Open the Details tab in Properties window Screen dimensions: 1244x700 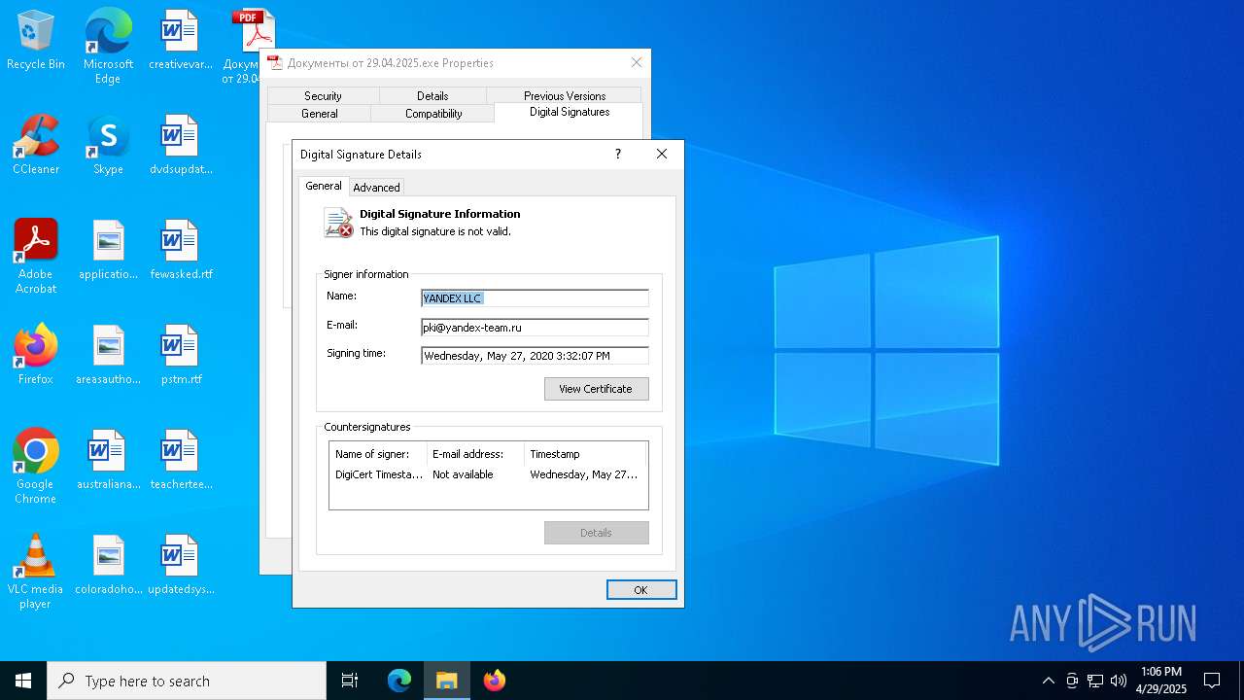click(432, 95)
